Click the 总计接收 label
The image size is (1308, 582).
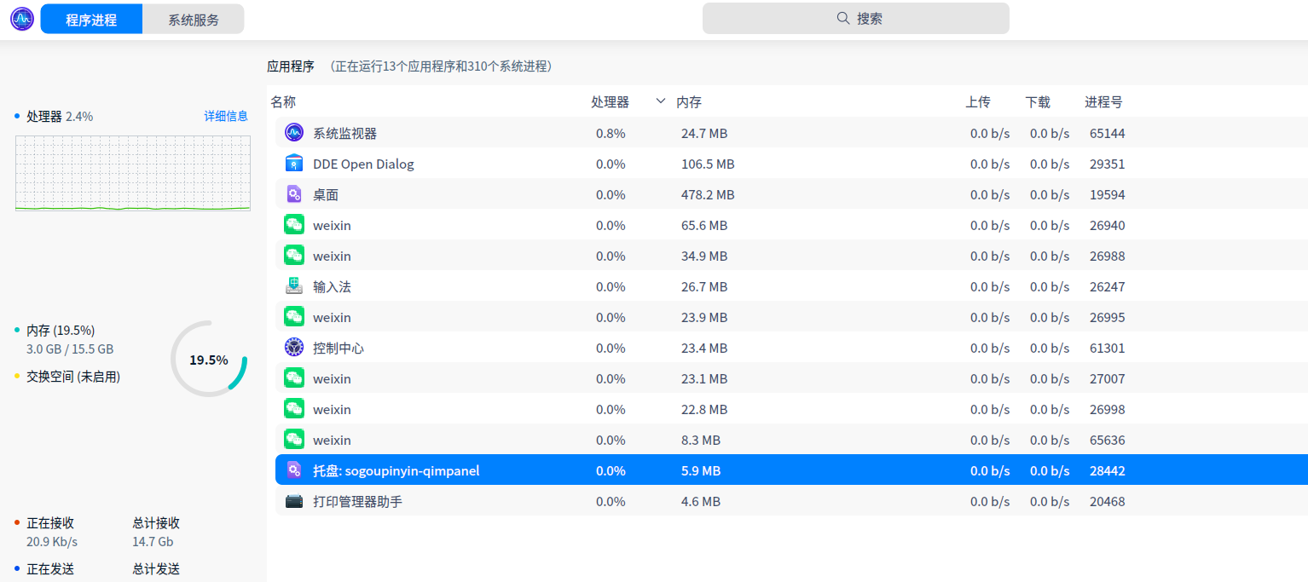coord(156,522)
